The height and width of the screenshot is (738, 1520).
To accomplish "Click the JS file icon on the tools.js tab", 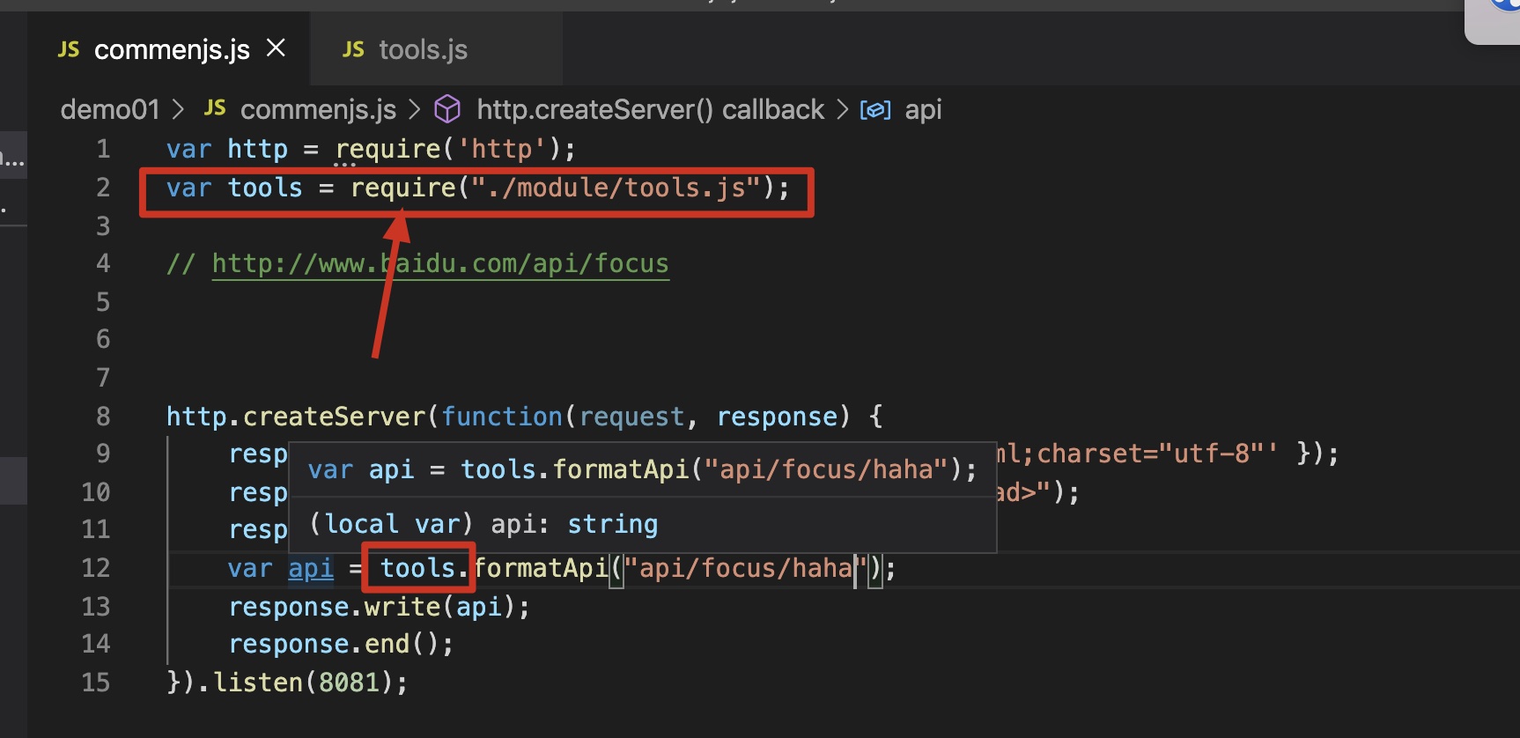I will pos(353,50).
